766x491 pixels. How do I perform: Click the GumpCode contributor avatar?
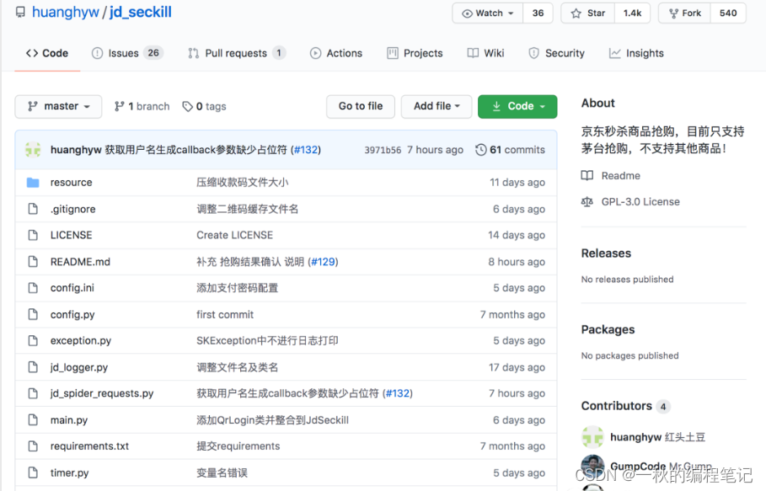tap(592, 465)
